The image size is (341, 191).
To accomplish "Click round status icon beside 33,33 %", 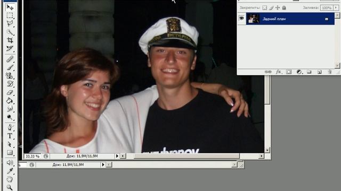I will 46,156.
